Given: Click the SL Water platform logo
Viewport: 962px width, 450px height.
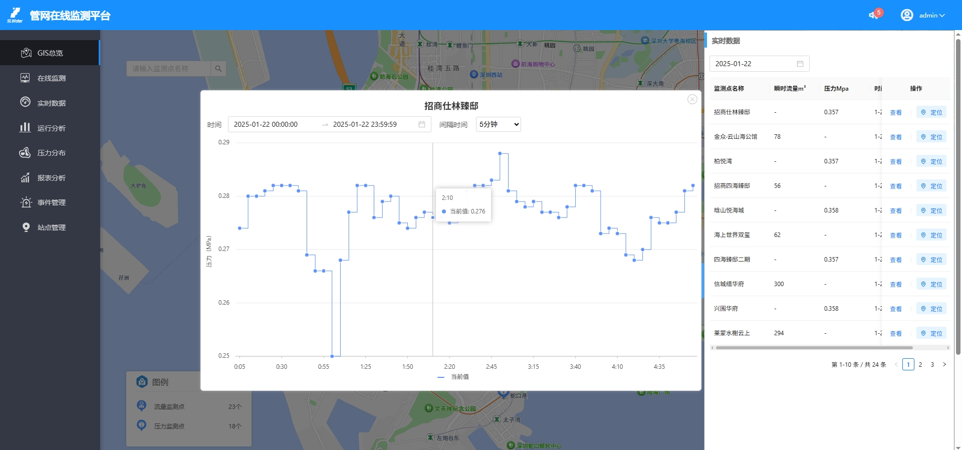Looking at the screenshot, I should pyautogui.click(x=15, y=15).
